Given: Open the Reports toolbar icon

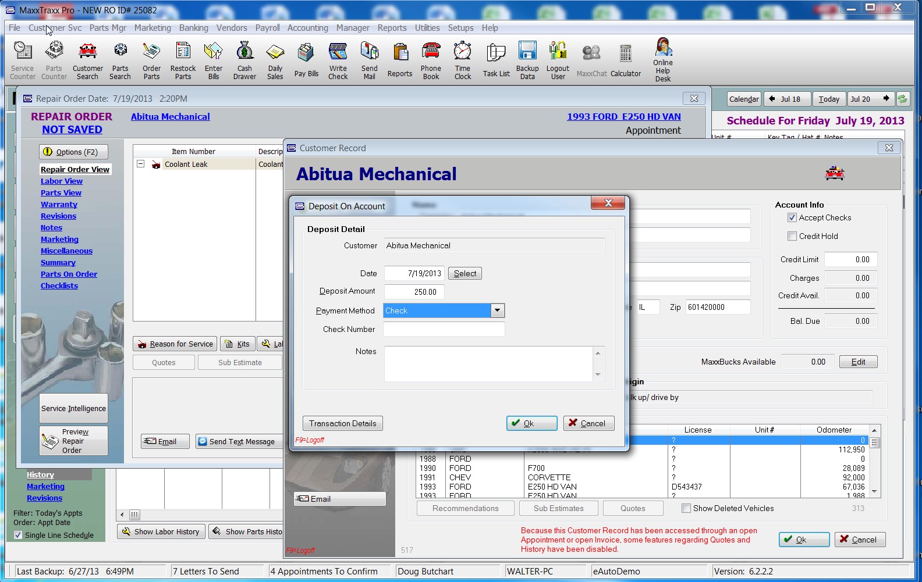Looking at the screenshot, I should click(400, 60).
